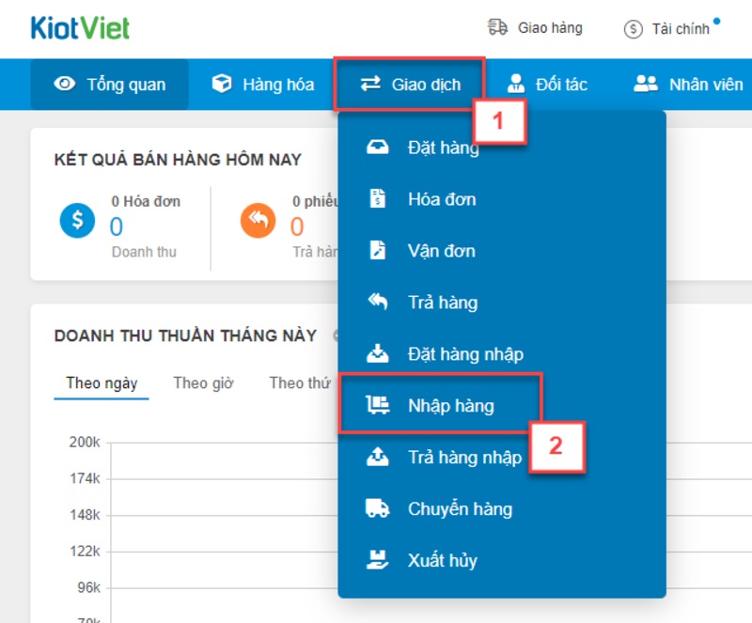Click the Chuyển hàng truck icon

click(378, 508)
